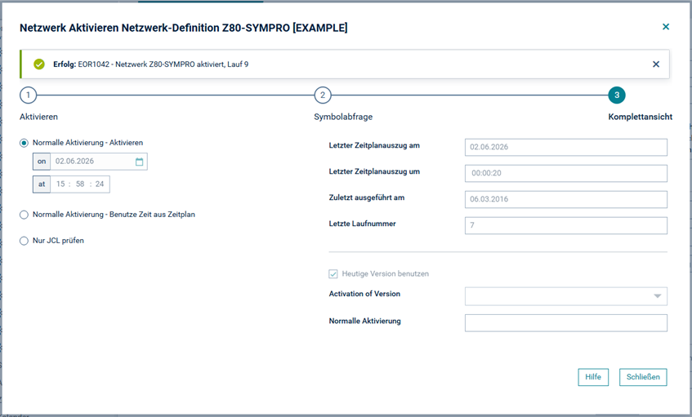Close the Netzwerk Aktivieren dialog
692x417 pixels.
(666, 27)
